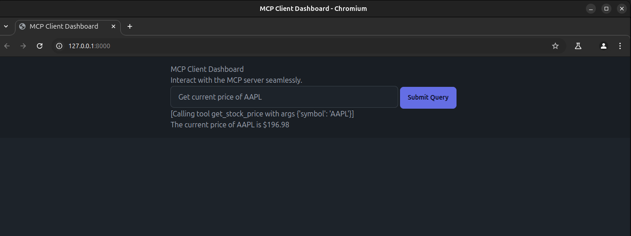Reload the page with the refresh icon

point(40,46)
